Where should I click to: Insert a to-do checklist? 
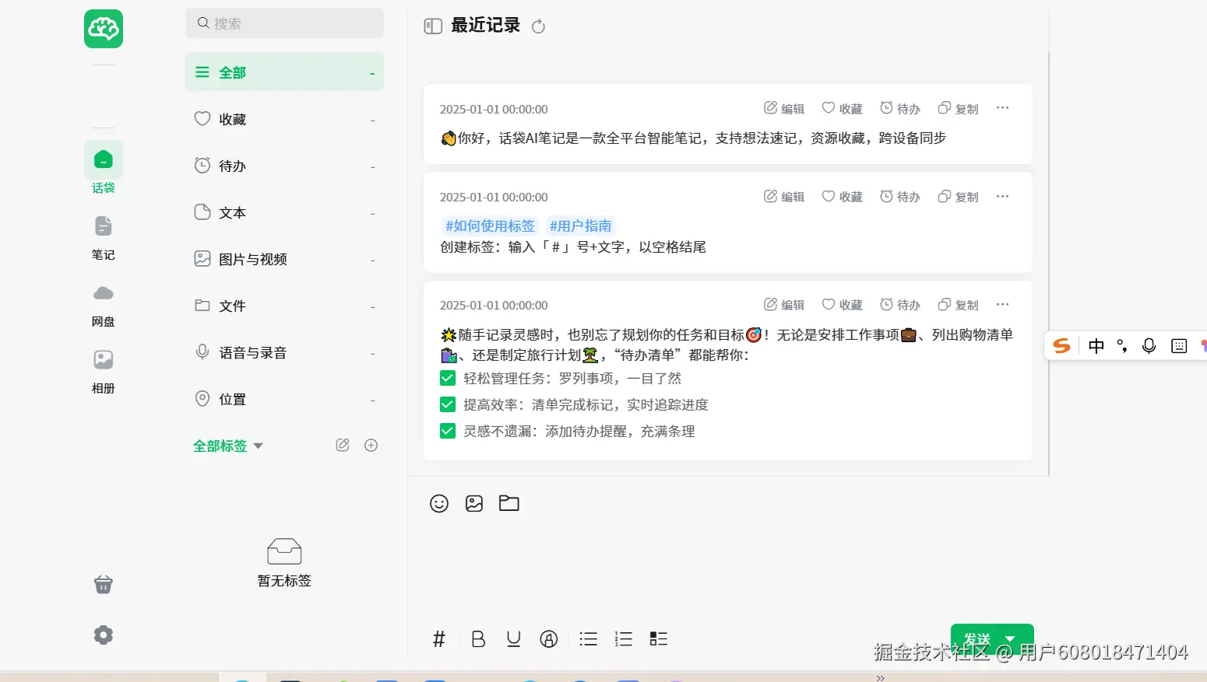coord(659,639)
